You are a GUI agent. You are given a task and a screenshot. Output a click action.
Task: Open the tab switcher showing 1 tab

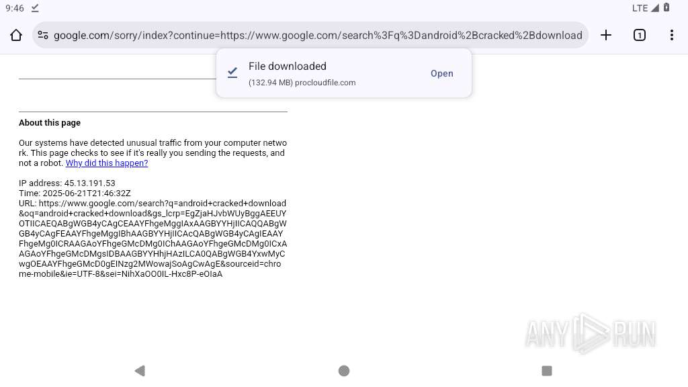coord(640,35)
